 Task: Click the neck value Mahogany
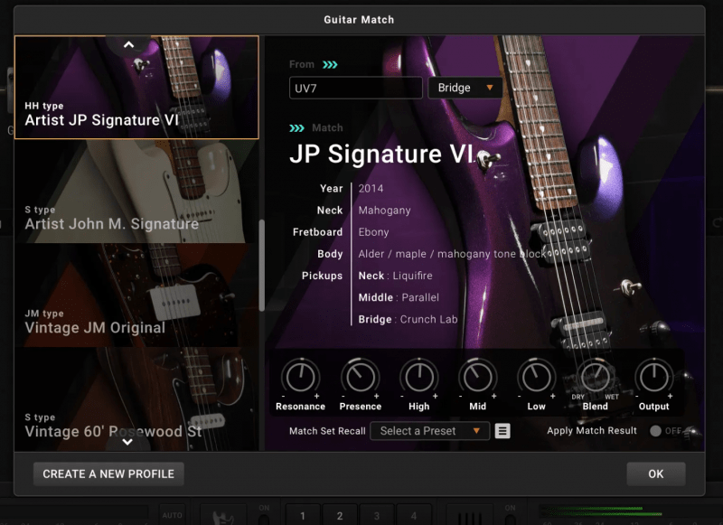[x=385, y=211]
